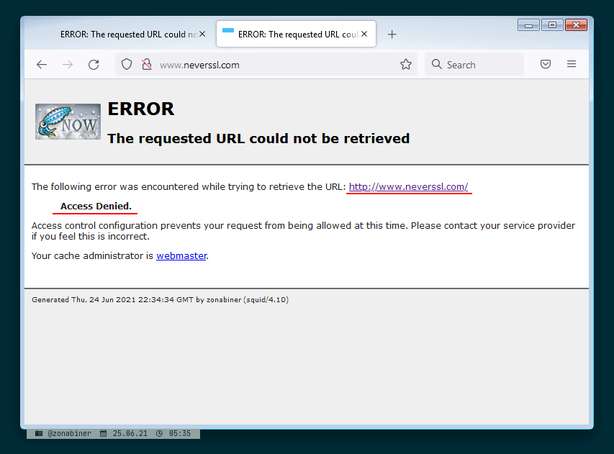Open the tracking protection shield panel

coord(126,64)
